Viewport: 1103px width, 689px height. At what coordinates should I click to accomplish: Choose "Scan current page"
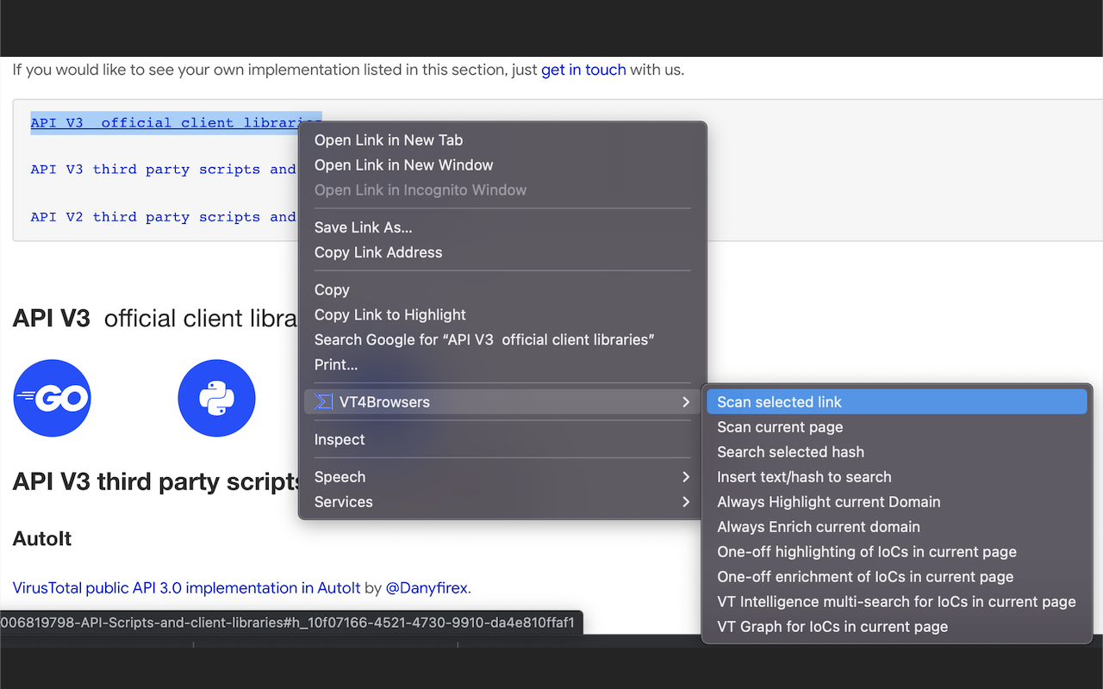[x=780, y=426]
